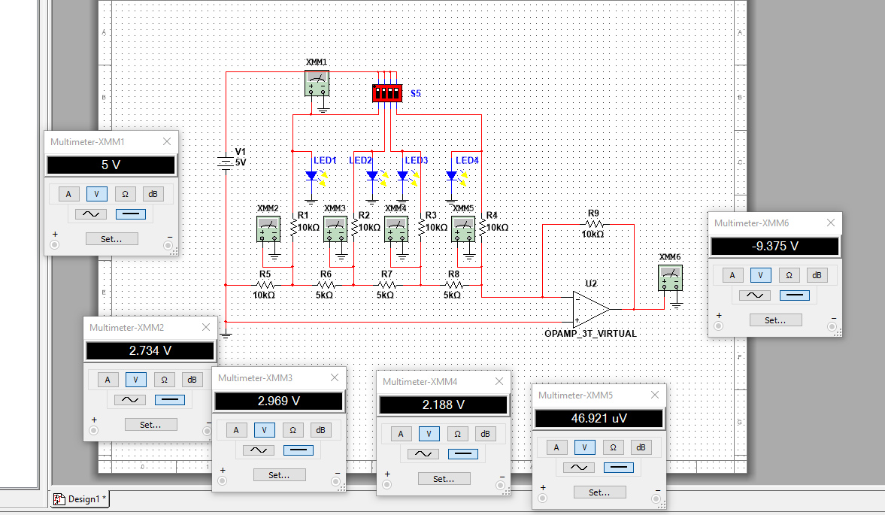Select the XMM1 multimeter instrument on the schematic

[317, 83]
